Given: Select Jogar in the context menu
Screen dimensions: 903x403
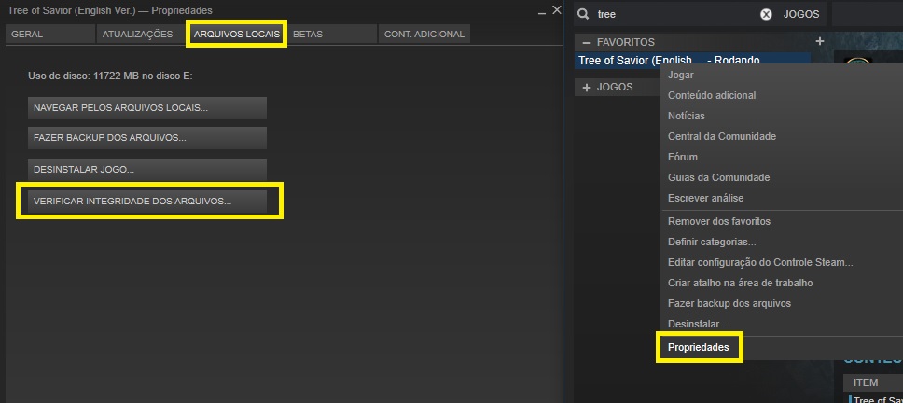Looking at the screenshot, I should tap(681, 75).
